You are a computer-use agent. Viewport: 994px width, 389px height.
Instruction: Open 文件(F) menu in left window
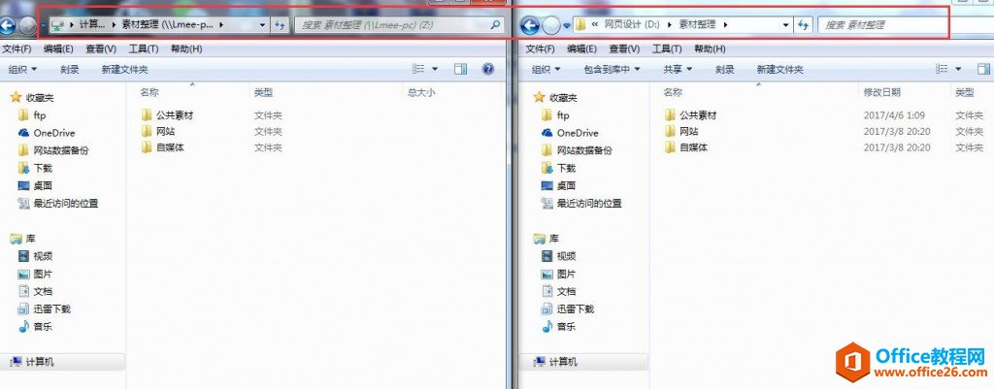(x=17, y=49)
